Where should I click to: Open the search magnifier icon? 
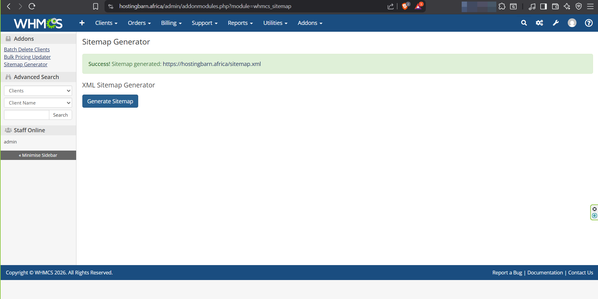coord(524,23)
